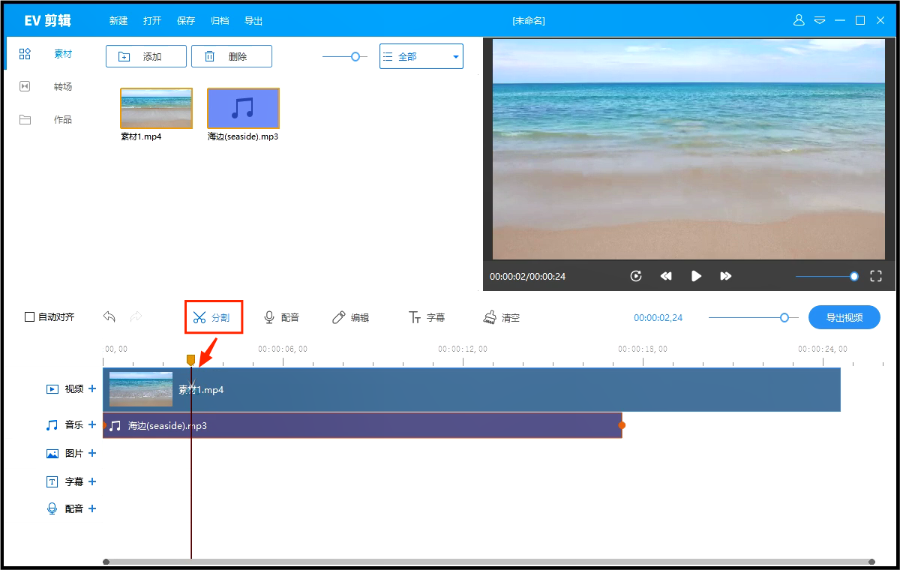Add media to the 图片 track
The image size is (900, 570).
pyautogui.click(x=91, y=453)
